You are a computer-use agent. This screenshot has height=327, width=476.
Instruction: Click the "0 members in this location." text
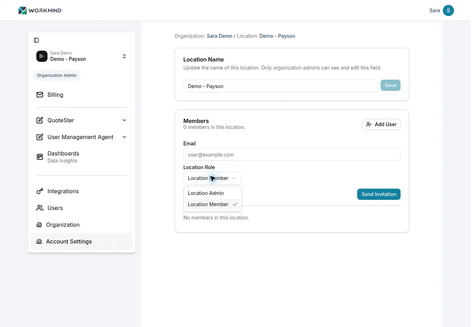(214, 127)
